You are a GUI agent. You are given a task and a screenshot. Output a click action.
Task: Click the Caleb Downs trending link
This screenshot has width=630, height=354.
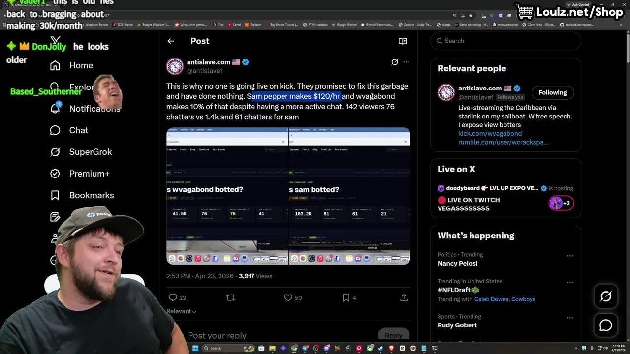[491, 299]
